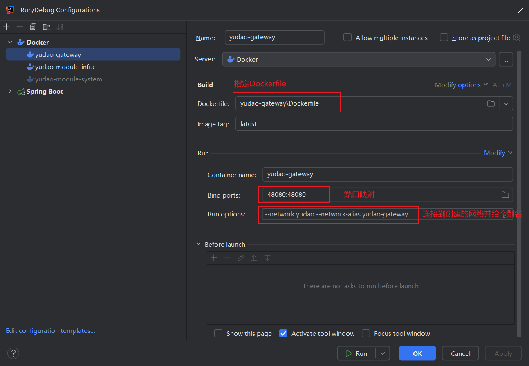This screenshot has height=366, width=529.
Task: Open settings gear next to Store as project file
Action: point(517,38)
